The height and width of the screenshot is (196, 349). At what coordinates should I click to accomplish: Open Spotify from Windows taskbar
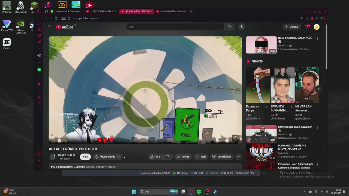click(199, 192)
